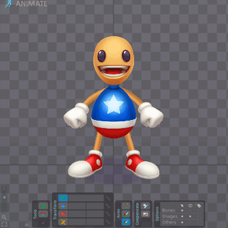
Task: Activate the Scale transform tool
Action: 63,214
